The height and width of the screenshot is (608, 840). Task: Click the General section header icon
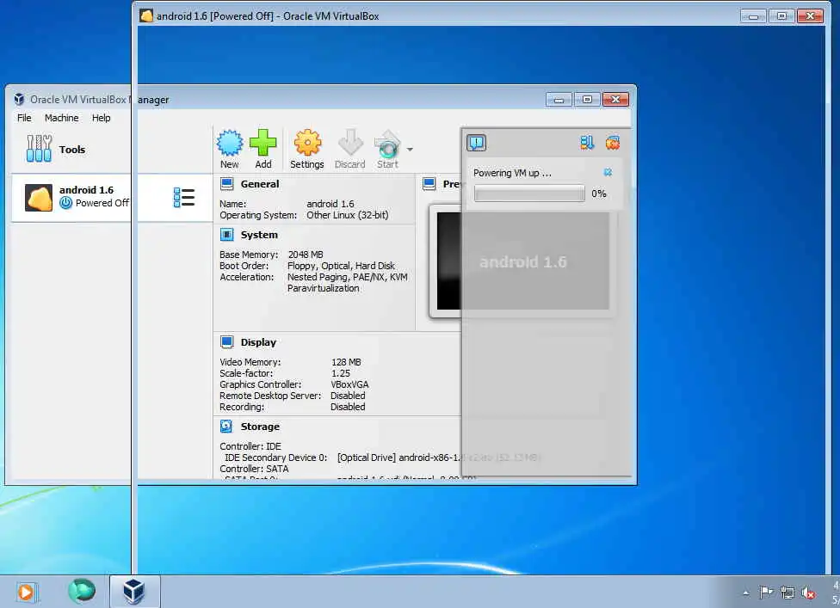click(x=227, y=184)
